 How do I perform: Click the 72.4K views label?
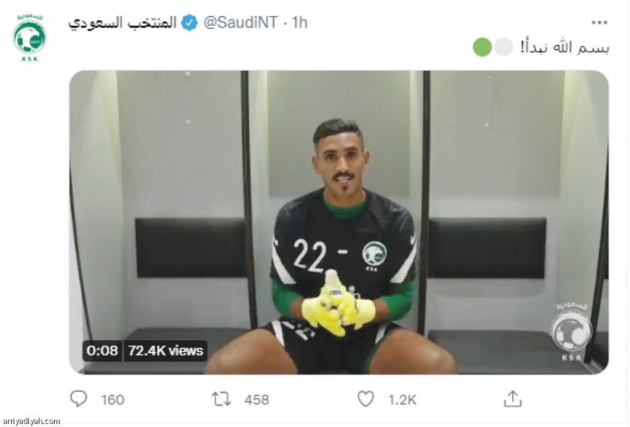tap(165, 351)
